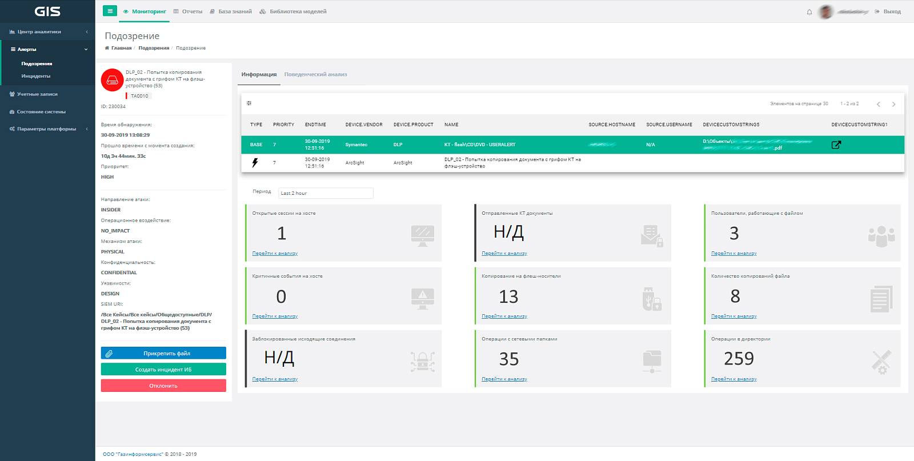Viewport: 914px width, 461px height.
Task: Open Перейти к анализу under open sessions
Action: [275, 253]
